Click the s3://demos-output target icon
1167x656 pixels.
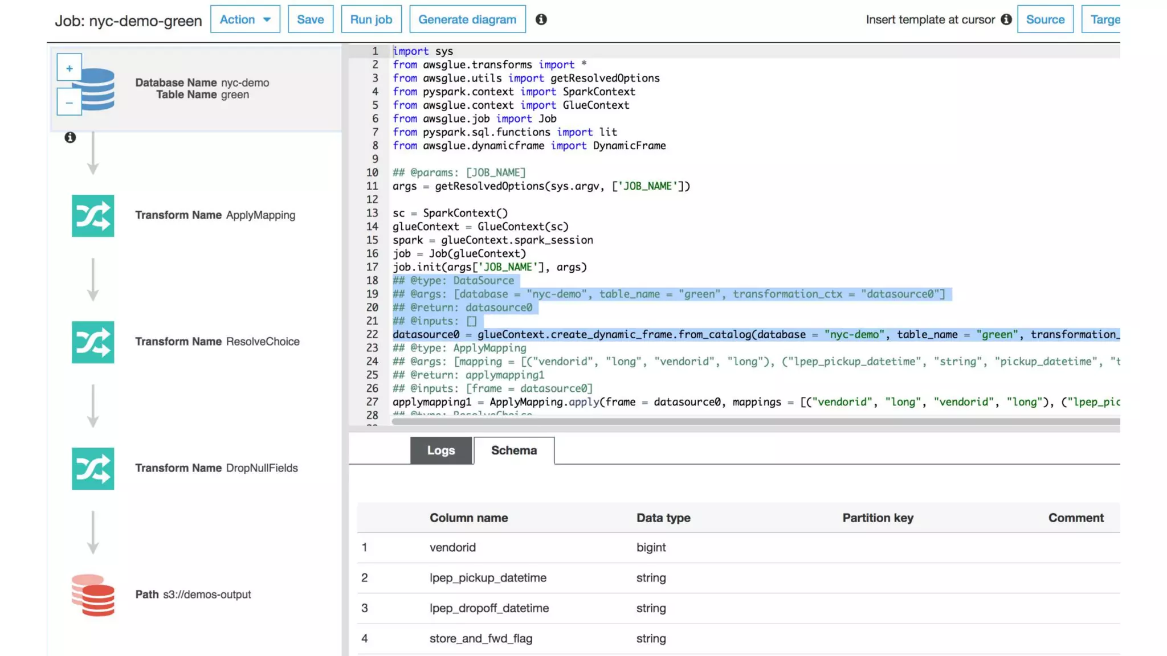pos(93,595)
